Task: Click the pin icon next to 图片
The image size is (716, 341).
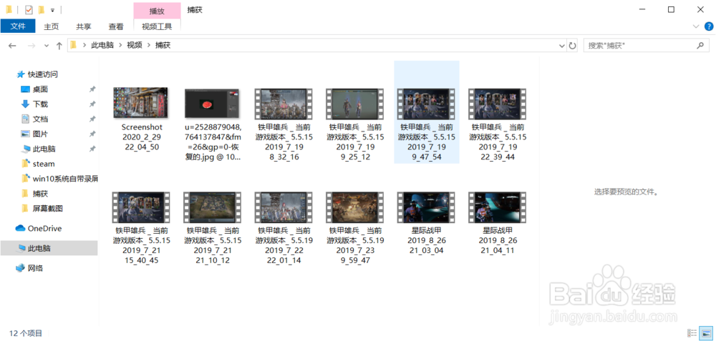Action: (92, 134)
